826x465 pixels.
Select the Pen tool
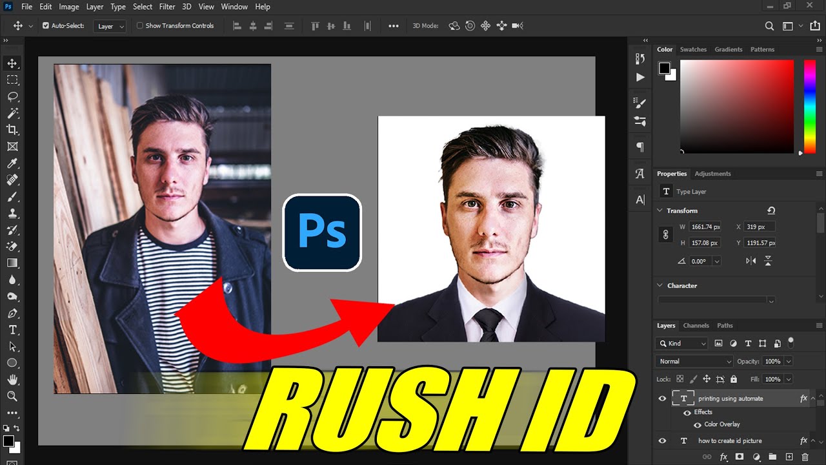(12, 313)
